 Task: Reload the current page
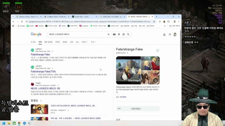(22, 22)
